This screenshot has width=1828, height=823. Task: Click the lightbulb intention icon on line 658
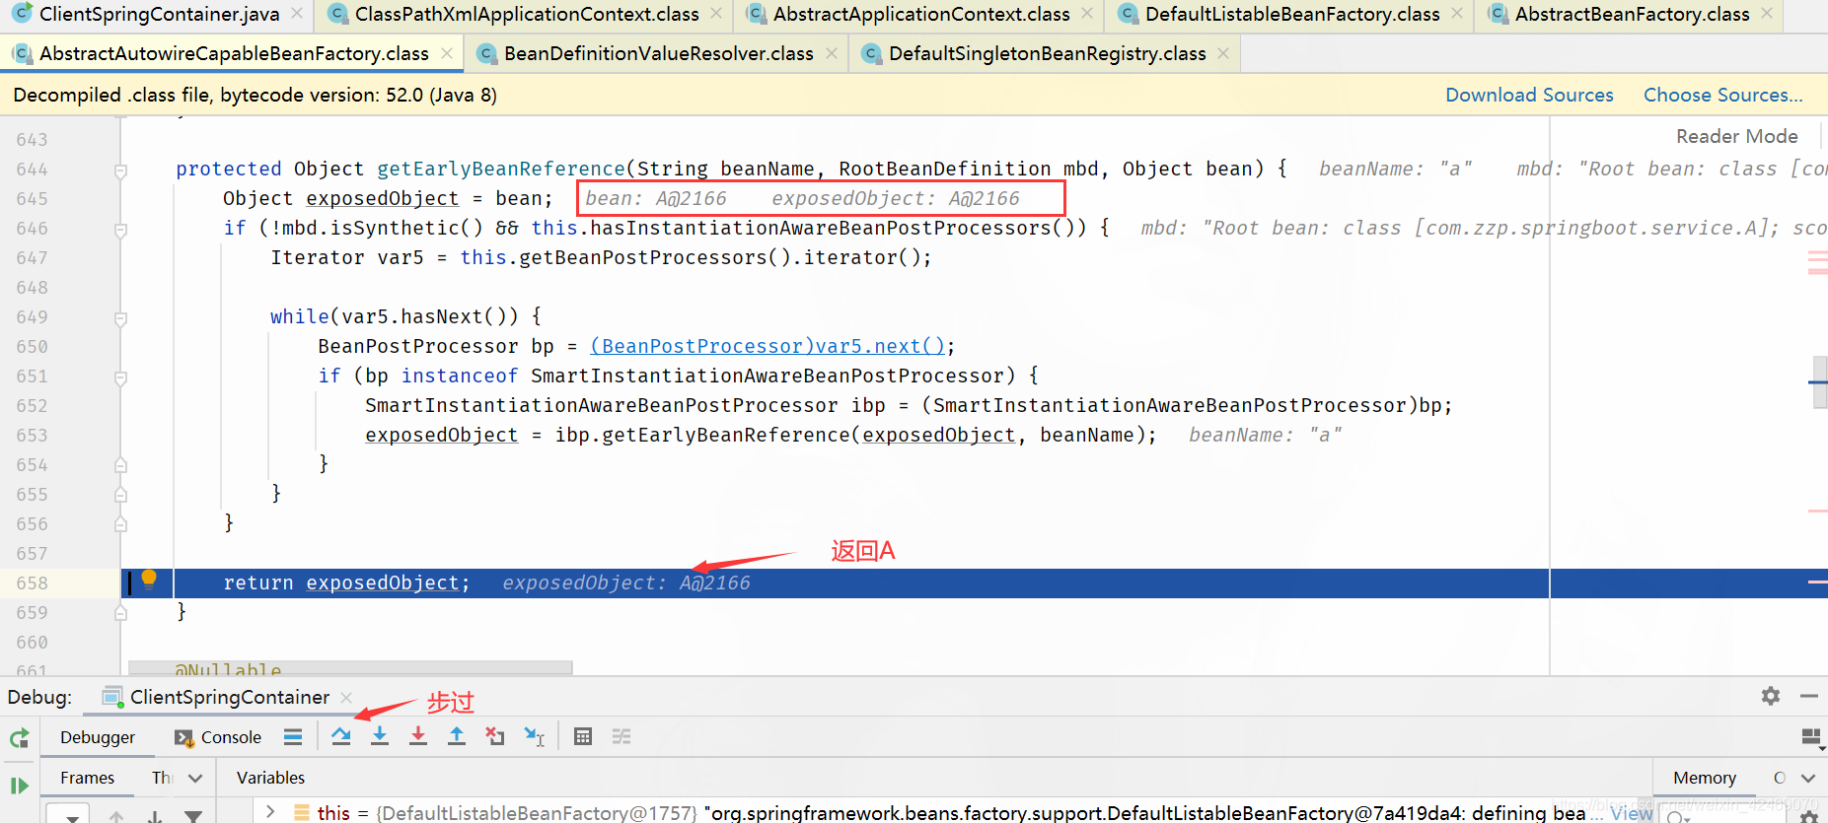(x=149, y=579)
